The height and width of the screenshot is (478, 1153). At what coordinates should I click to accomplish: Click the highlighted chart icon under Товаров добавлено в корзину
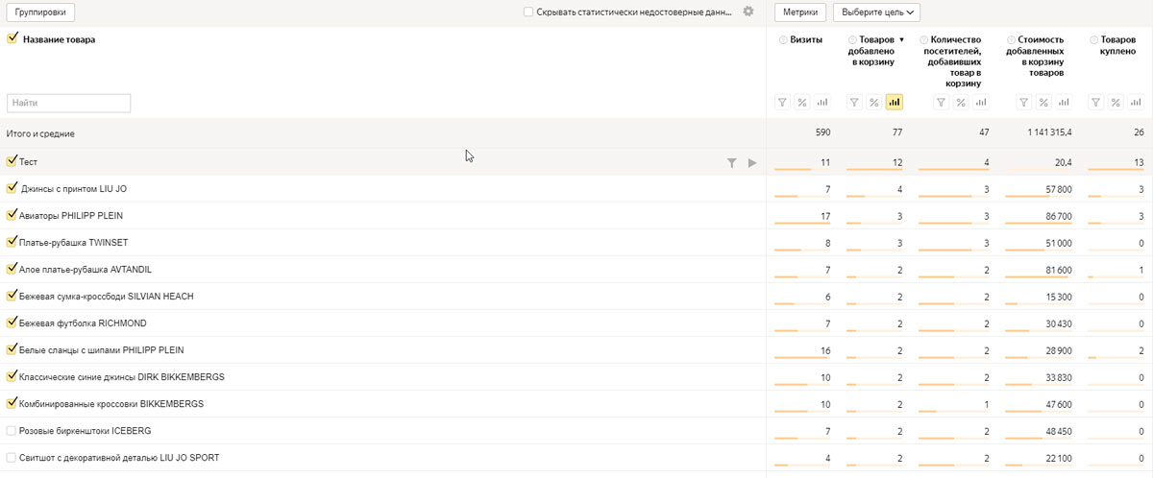895,103
